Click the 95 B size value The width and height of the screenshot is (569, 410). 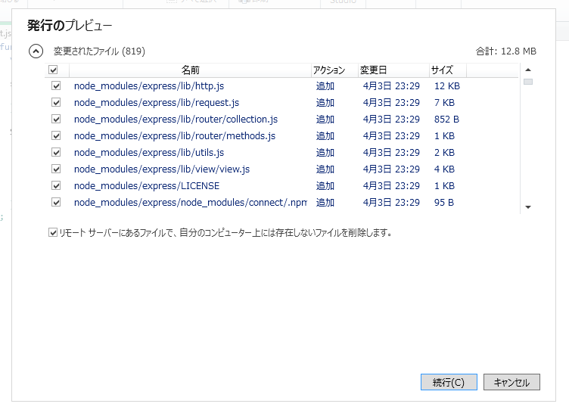coord(444,202)
